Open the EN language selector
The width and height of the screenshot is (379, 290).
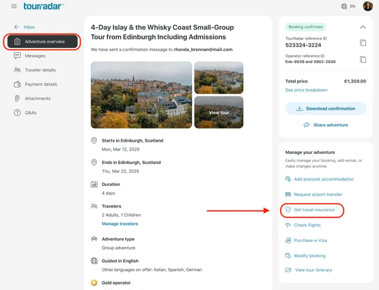(x=352, y=6)
